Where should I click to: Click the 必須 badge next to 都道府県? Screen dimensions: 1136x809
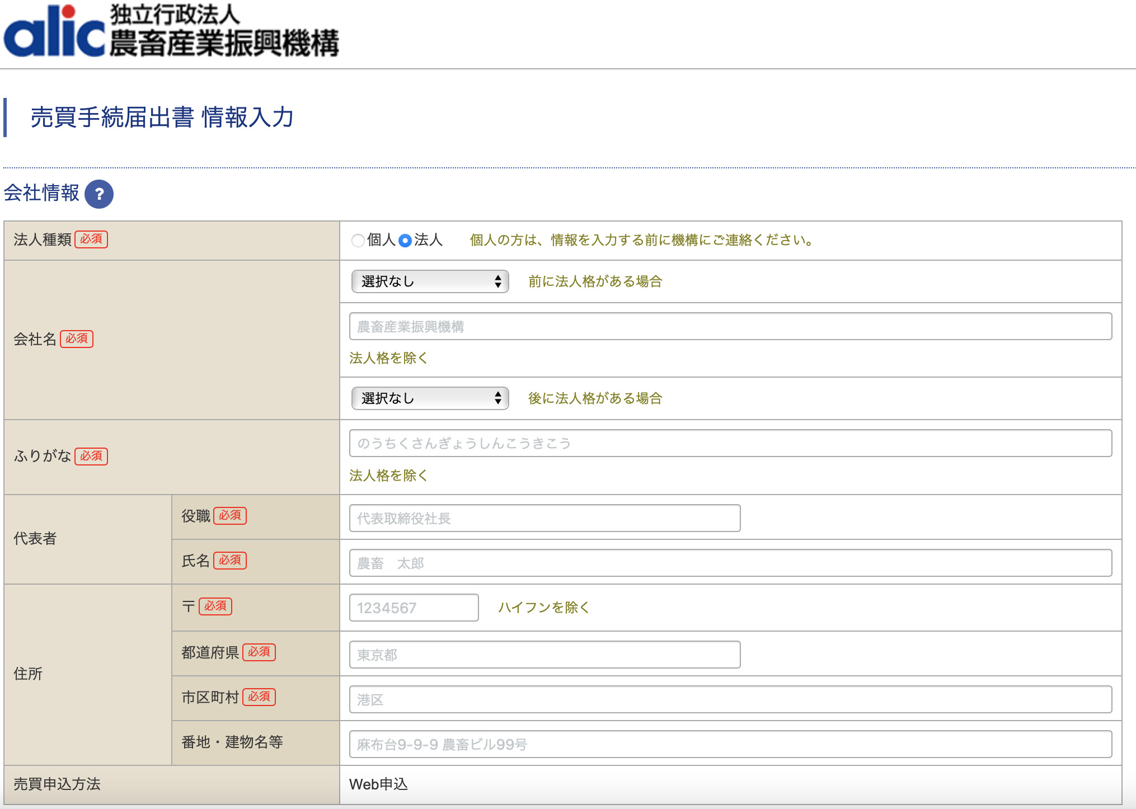coord(259,652)
